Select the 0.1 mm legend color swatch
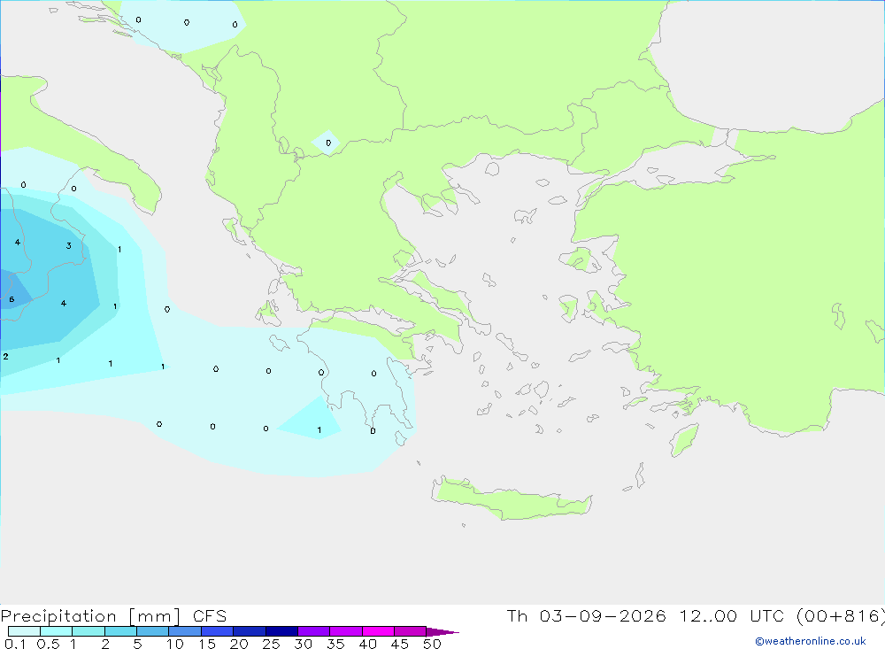The height and width of the screenshot is (649, 885). click(24, 631)
